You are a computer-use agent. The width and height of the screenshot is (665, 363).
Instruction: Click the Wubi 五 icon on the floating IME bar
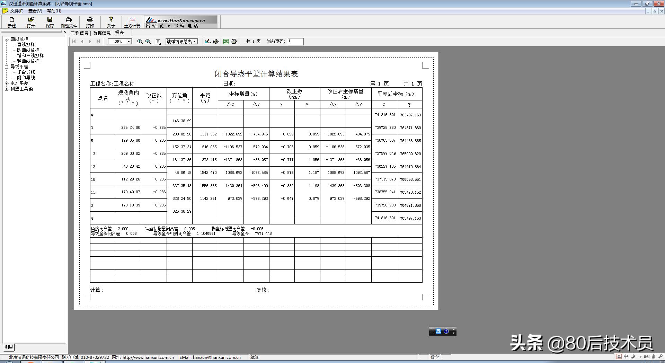(x=438, y=331)
